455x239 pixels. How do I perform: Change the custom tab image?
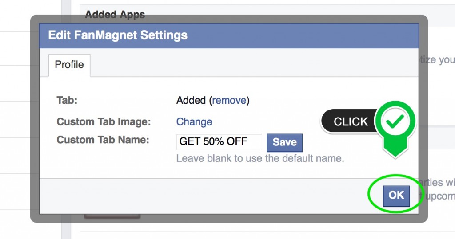coord(194,121)
